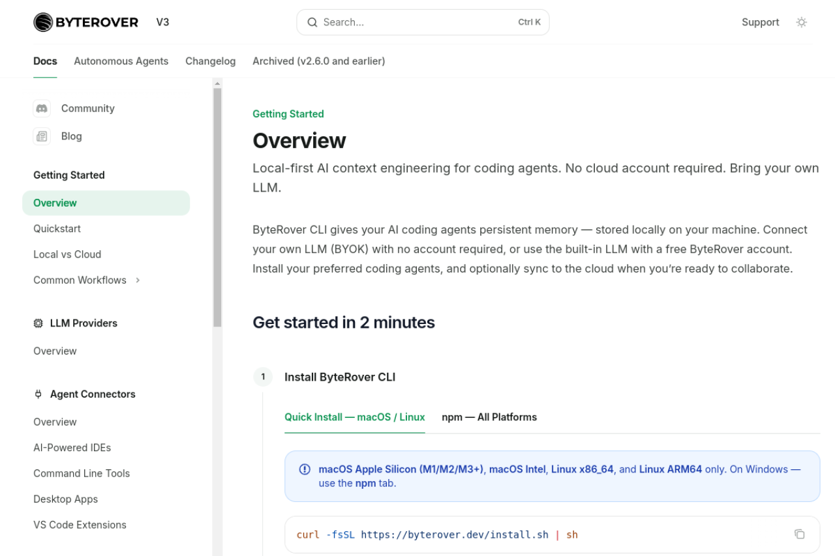Viewport: 835px width, 556px height.
Task: Select npm — All Platforms tab
Action: [x=489, y=417]
